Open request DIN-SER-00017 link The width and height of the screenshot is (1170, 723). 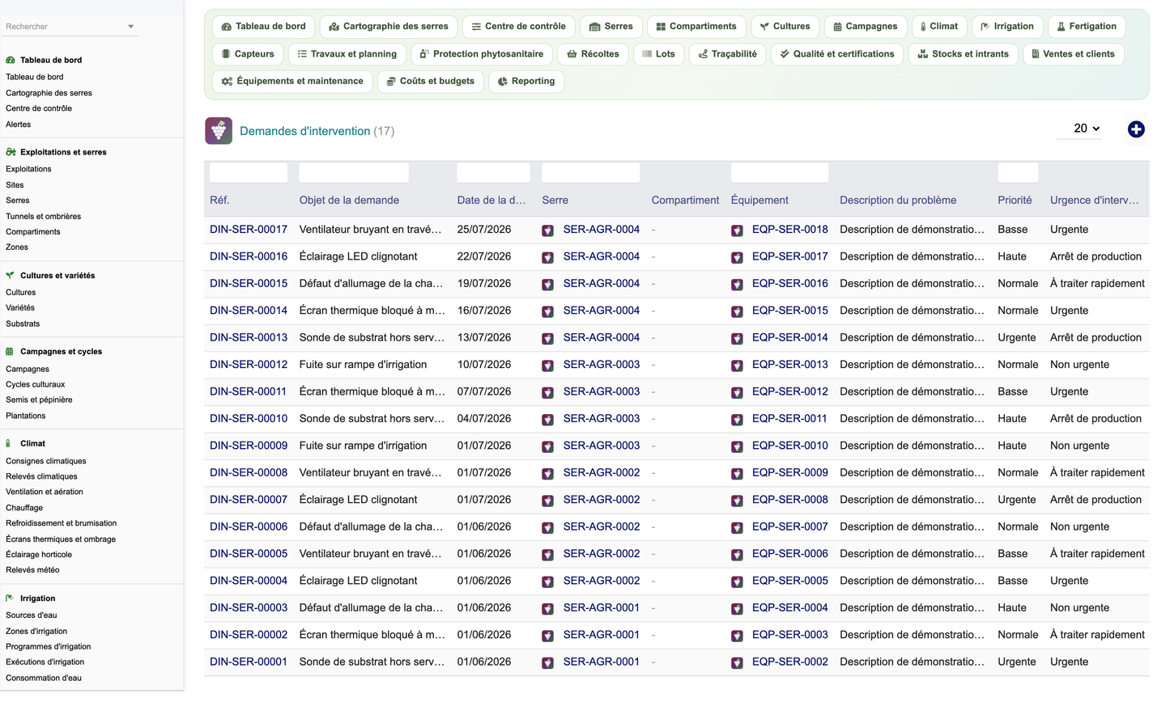tap(249, 230)
